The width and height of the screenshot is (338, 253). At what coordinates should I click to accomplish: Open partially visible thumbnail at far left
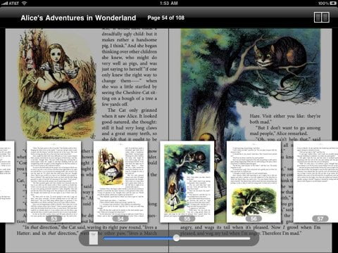click(x=7, y=181)
